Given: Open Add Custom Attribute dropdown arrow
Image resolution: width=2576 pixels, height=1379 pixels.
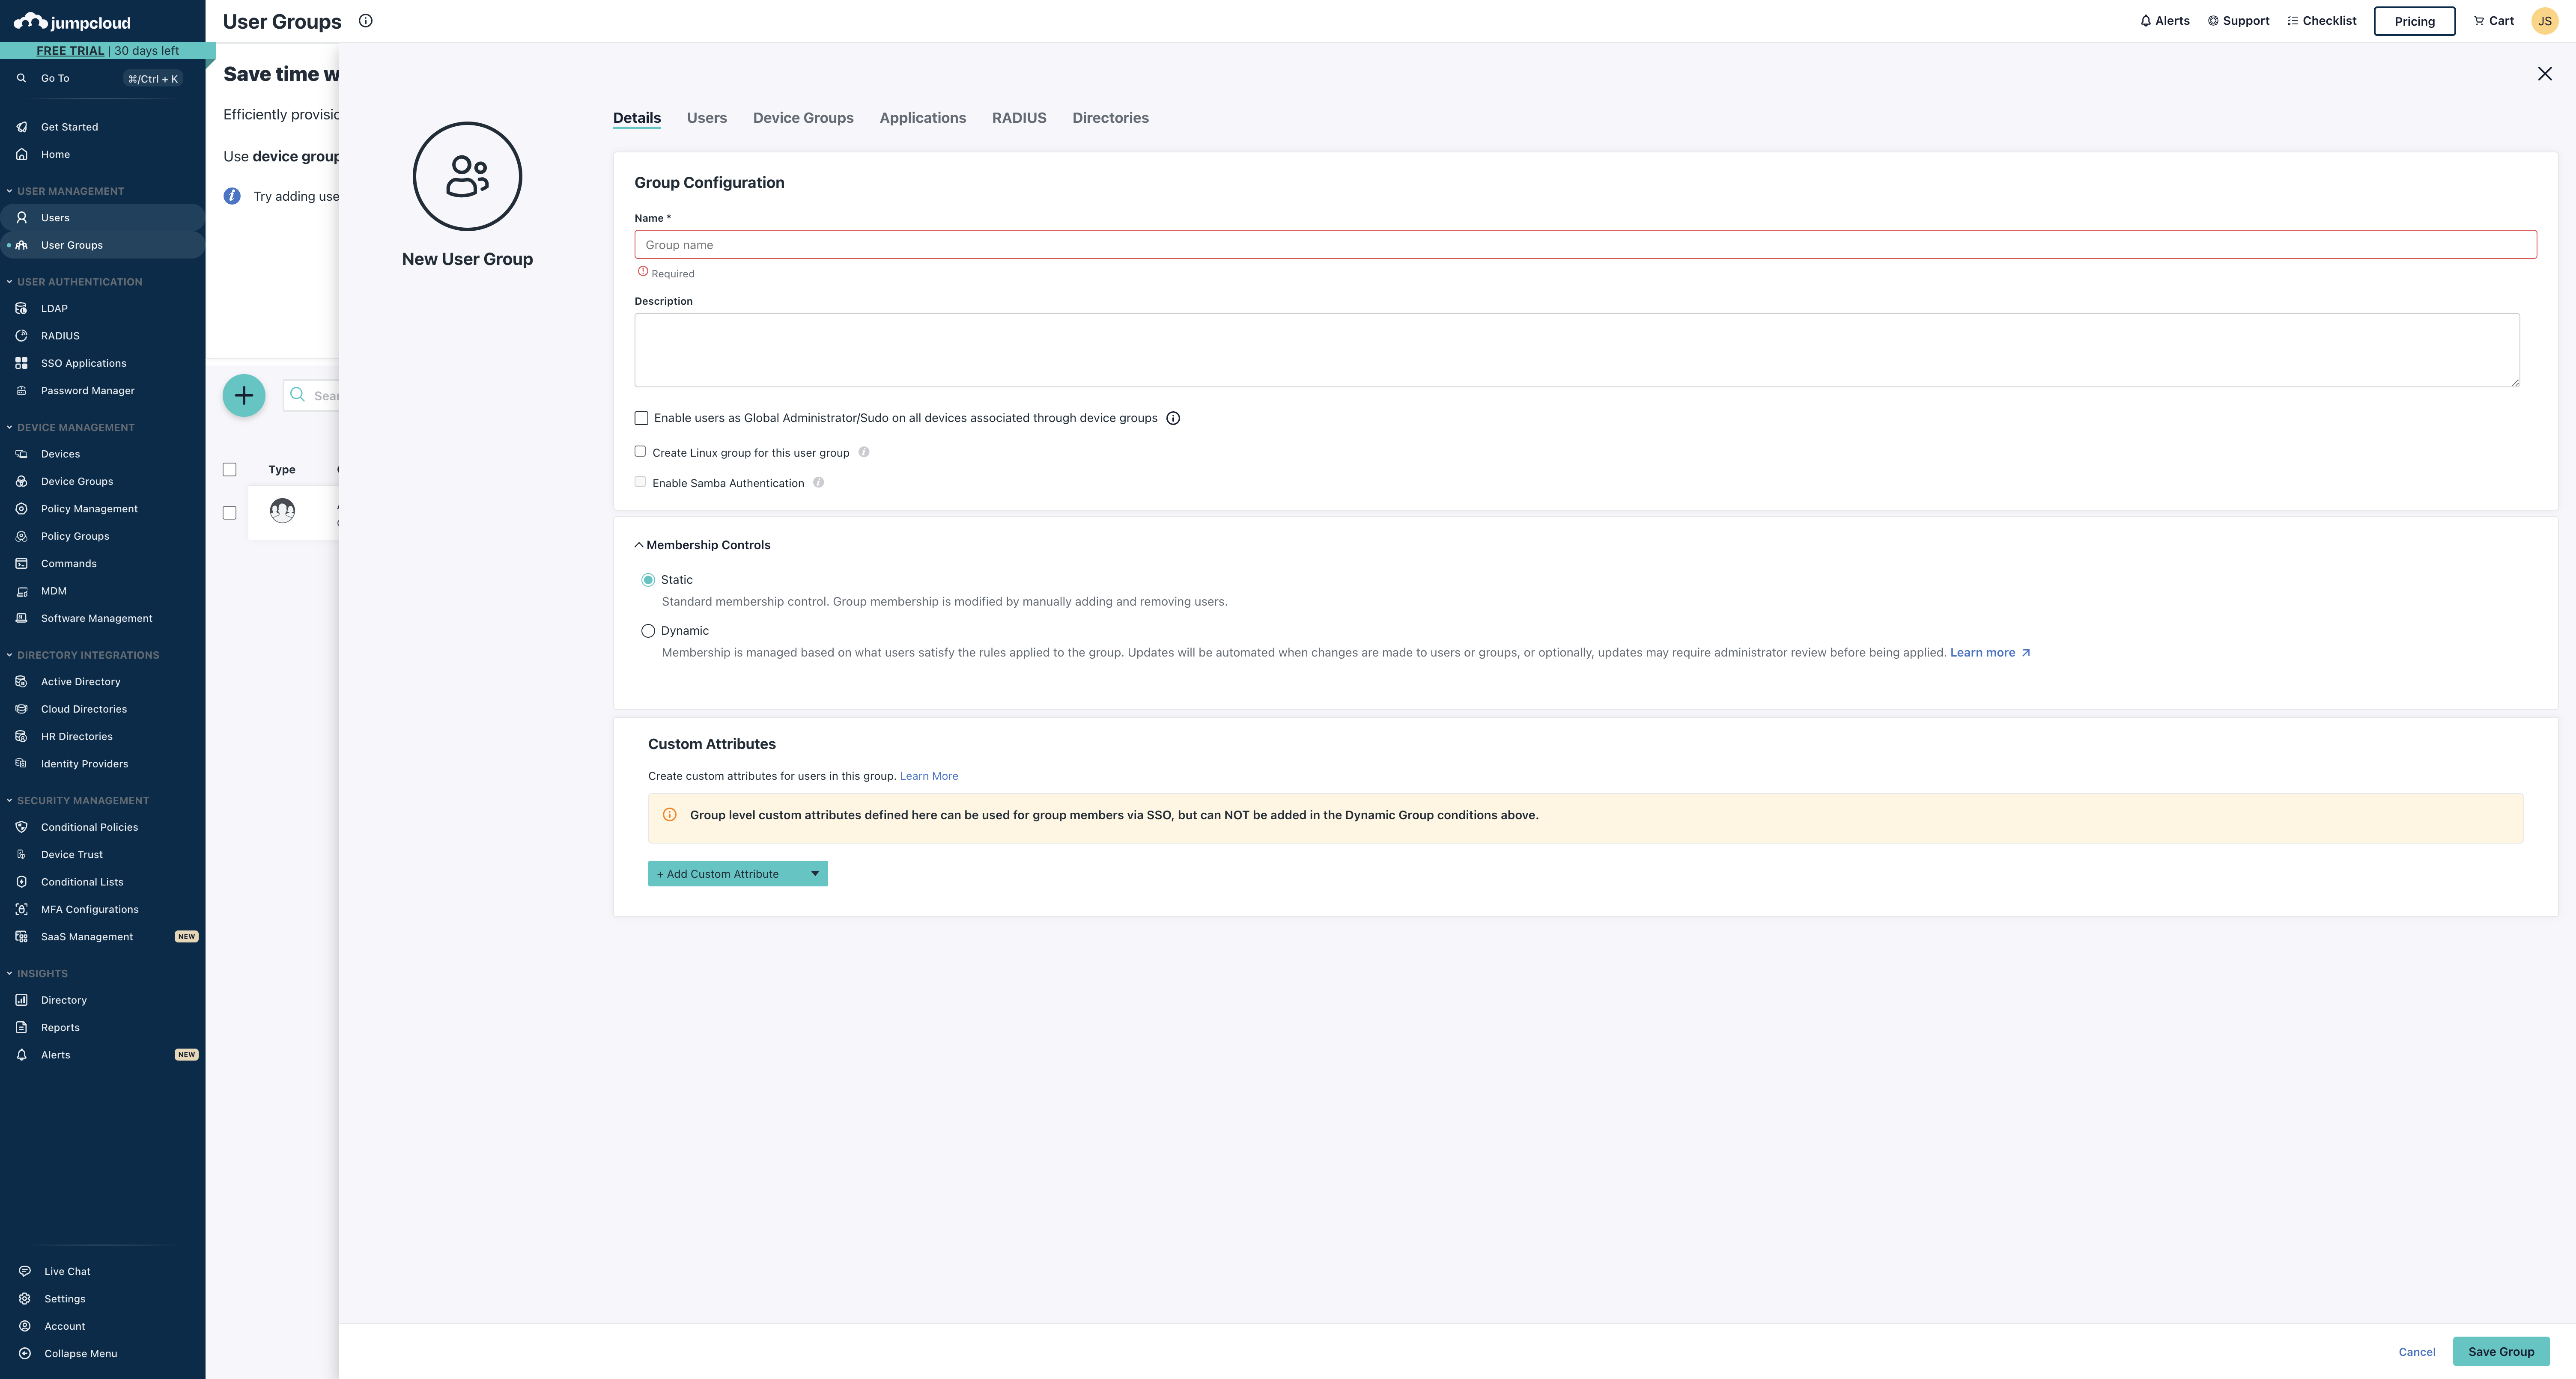Looking at the screenshot, I should point(815,874).
